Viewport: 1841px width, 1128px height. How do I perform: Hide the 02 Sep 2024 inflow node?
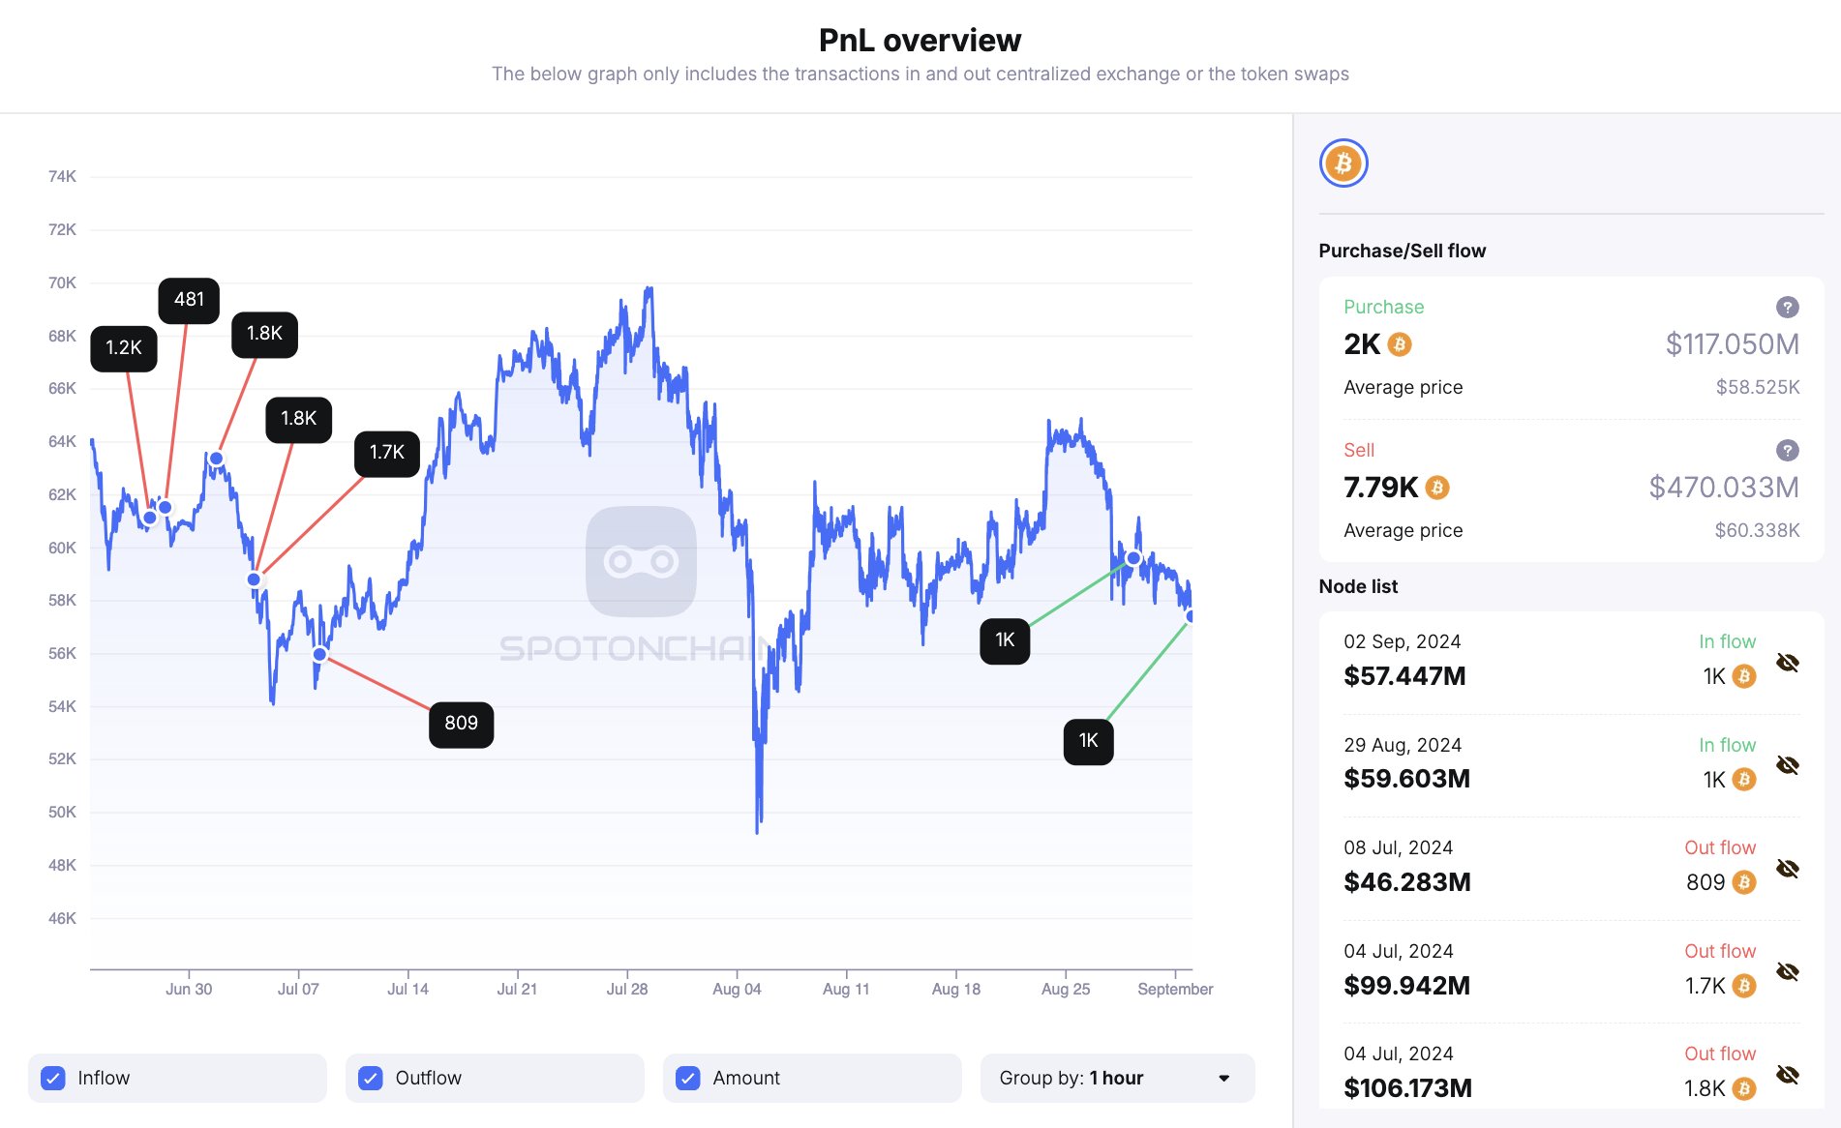(1788, 663)
